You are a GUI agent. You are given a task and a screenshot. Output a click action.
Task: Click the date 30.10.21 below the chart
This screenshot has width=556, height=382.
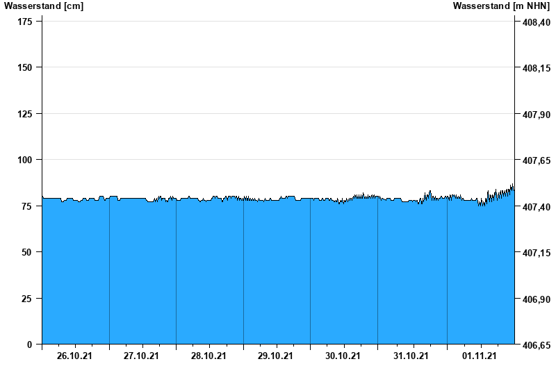coord(343,356)
